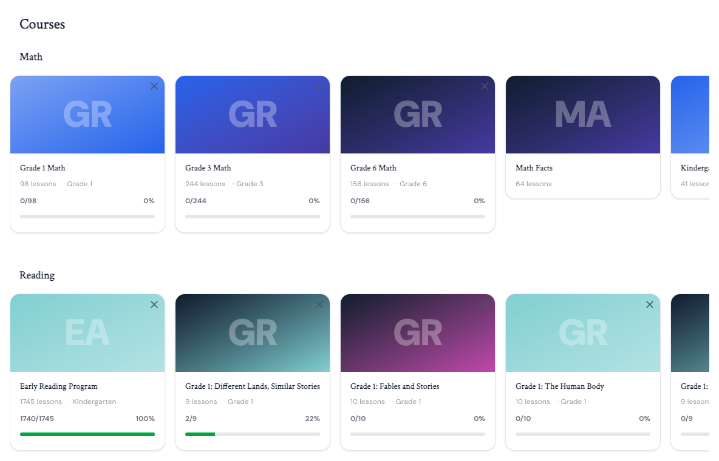Click the "98 lessons" text
This screenshot has width=719, height=461.
(x=38, y=184)
